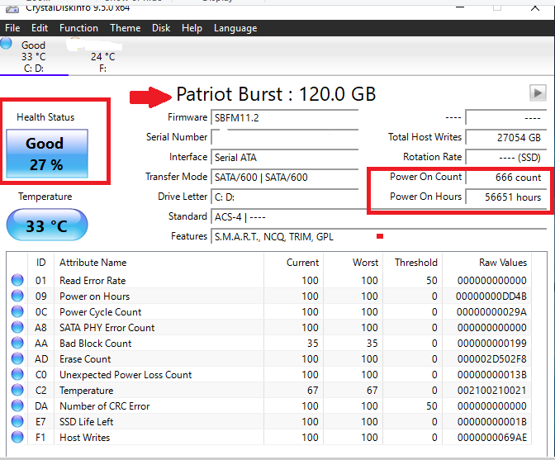Viewport: 555px width, 460px height.
Task: Select the SSD Life Left attribute
Action: click(87, 422)
